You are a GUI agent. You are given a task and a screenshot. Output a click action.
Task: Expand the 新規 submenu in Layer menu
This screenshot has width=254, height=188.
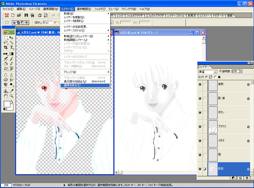point(85,14)
